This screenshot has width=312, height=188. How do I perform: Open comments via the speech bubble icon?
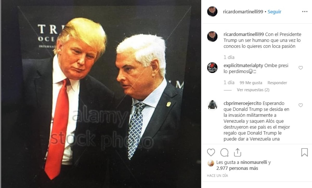point(224,152)
